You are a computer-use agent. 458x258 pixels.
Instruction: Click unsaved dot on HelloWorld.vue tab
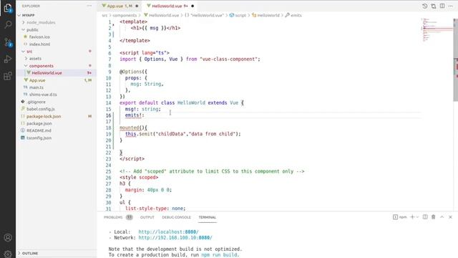(193, 6)
